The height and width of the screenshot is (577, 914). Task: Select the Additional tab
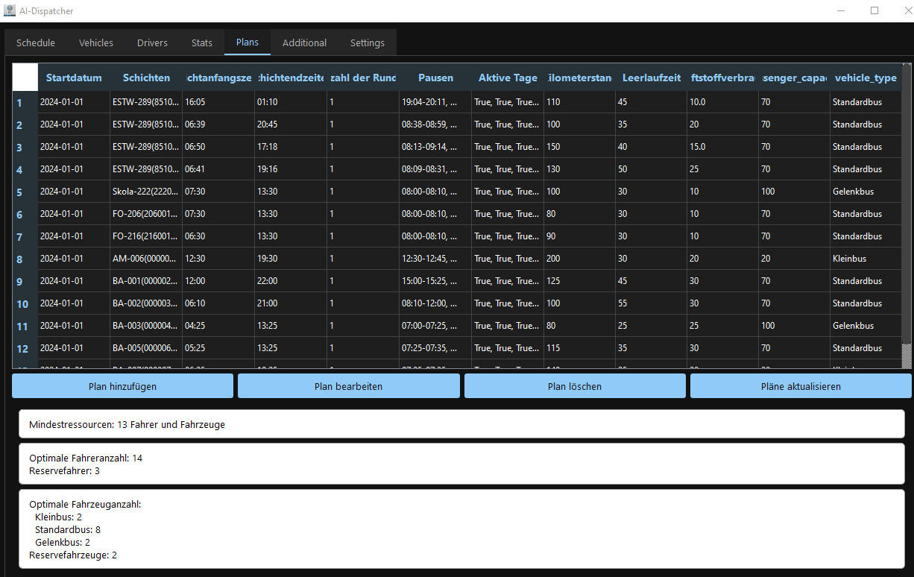pos(304,42)
